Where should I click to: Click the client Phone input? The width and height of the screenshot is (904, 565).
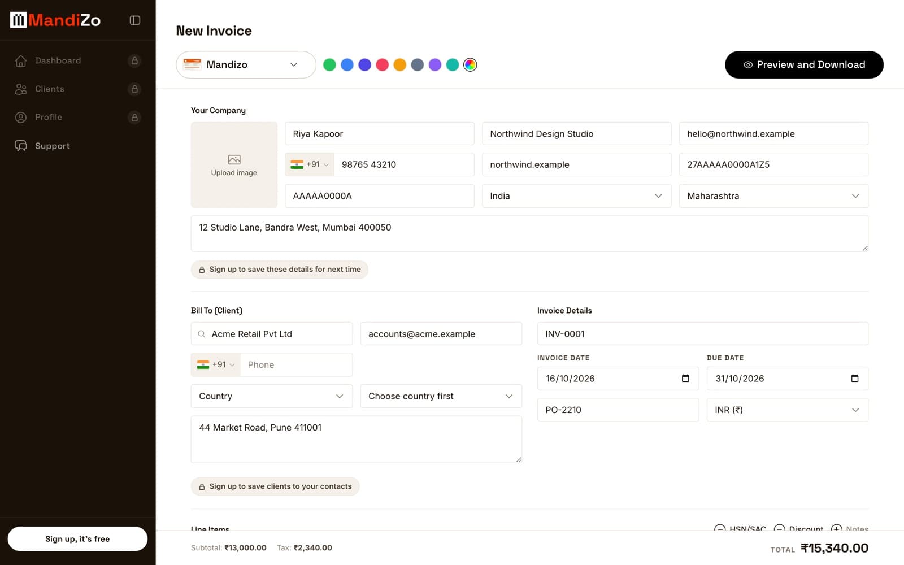coord(296,365)
